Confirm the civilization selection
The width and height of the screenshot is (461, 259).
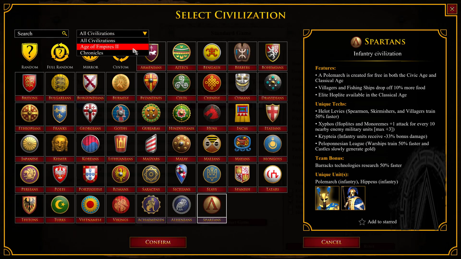click(x=158, y=242)
